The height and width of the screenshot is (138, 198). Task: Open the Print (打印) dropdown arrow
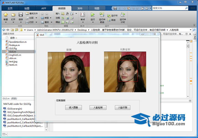pos(36,22)
